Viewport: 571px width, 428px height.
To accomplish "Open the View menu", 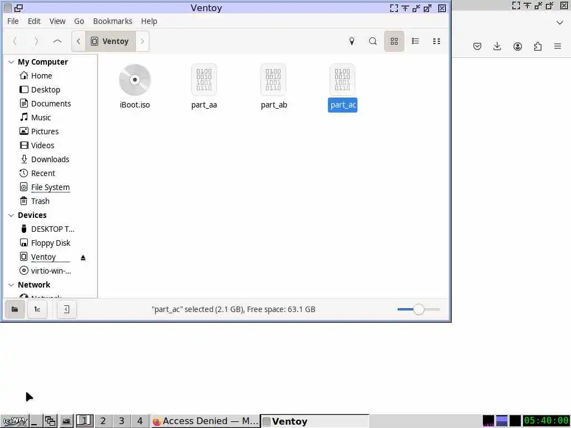I will pyautogui.click(x=57, y=21).
